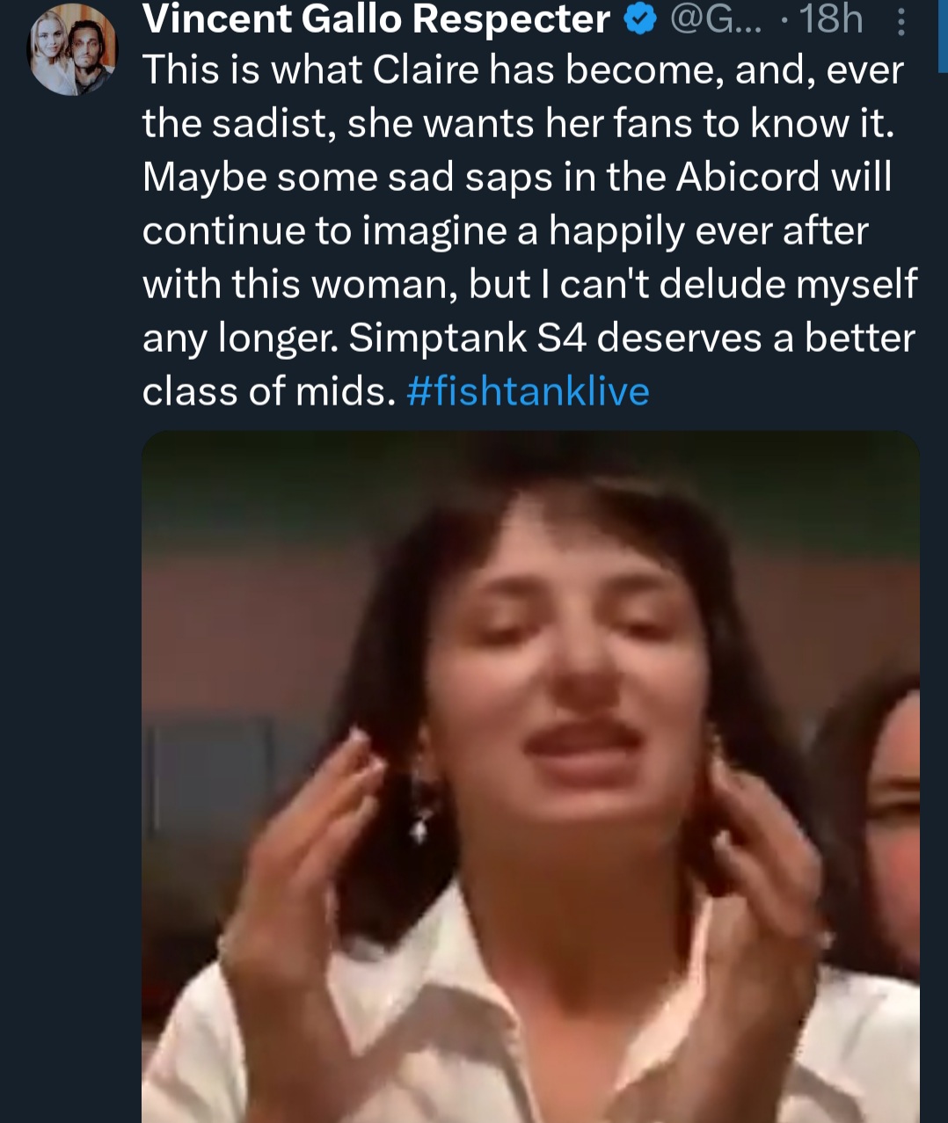Click the blue verified checkmark badge
948x1123 pixels.
(x=640, y=20)
